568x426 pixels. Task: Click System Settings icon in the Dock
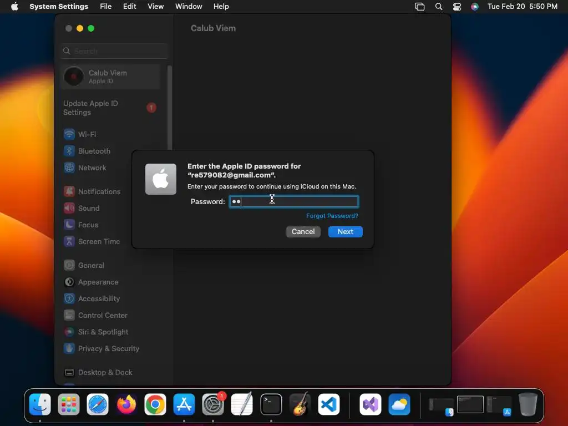213,404
